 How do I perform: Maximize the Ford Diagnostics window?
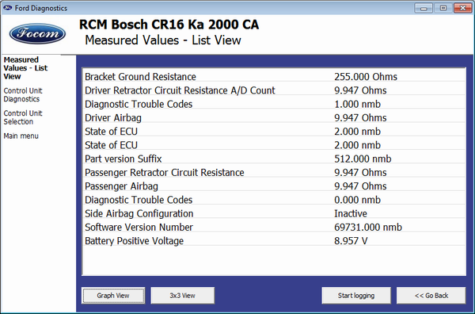click(x=443, y=8)
